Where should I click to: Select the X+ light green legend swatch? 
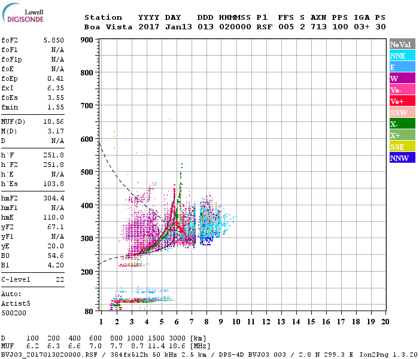click(402, 135)
